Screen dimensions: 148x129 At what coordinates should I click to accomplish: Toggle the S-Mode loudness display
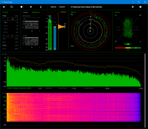click(63, 12)
